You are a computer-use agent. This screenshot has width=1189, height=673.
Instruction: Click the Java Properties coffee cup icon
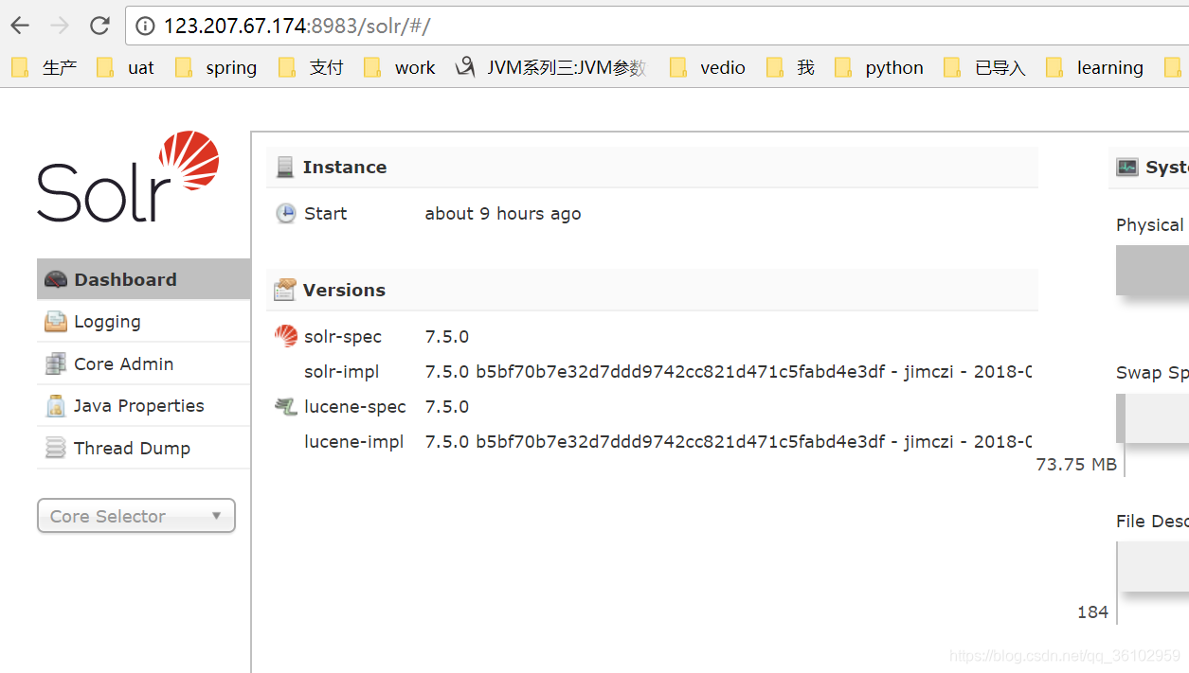pyautogui.click(x=55, y=405)
